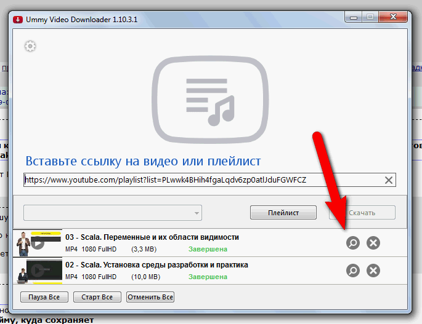Clear the pasted URL with the X icon
Viewport: 422px width, 324px height.
click(x=389, y=180)
